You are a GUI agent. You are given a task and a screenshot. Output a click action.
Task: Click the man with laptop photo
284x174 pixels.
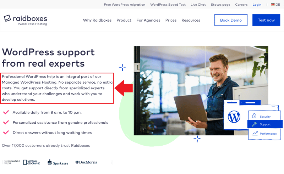pos(201,91)
